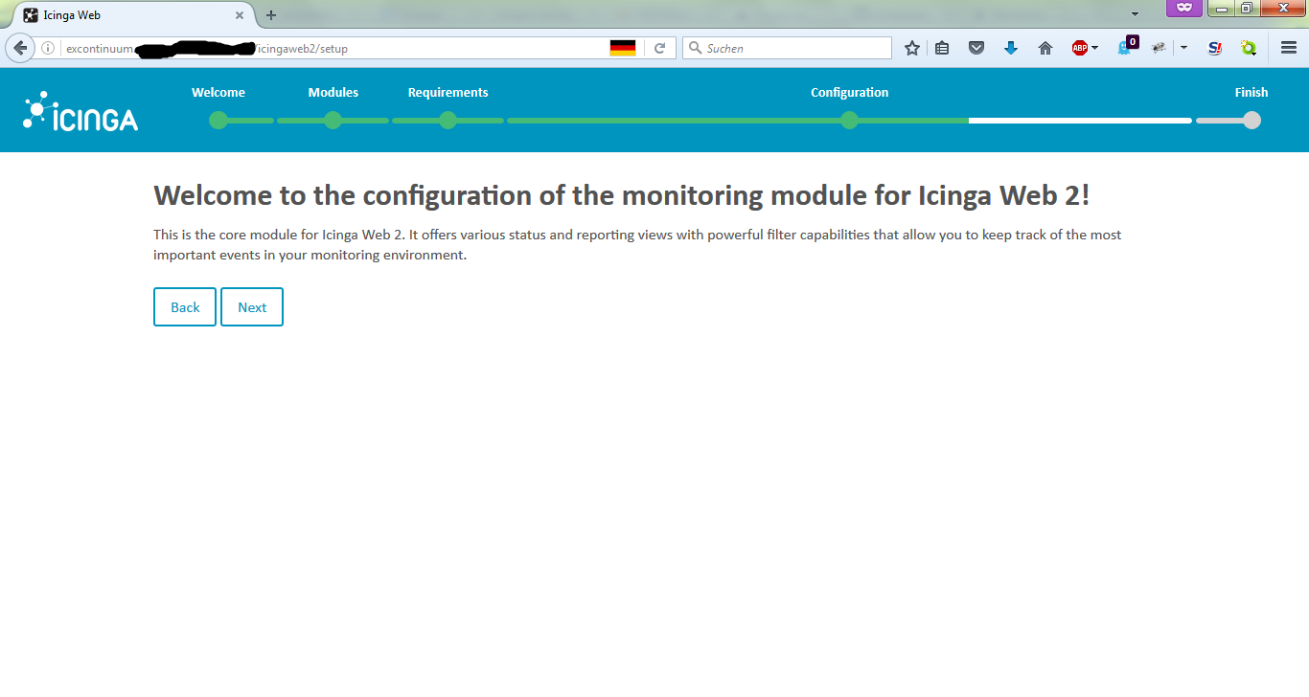Expand the Adblock Plus dropdown arrow

[1095, 48]
